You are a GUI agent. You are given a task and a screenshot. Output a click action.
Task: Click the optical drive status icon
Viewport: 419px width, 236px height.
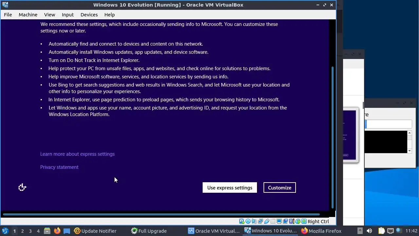pos(248,221)
